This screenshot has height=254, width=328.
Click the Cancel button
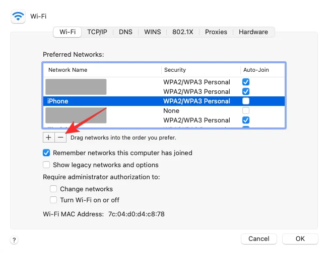259,239
